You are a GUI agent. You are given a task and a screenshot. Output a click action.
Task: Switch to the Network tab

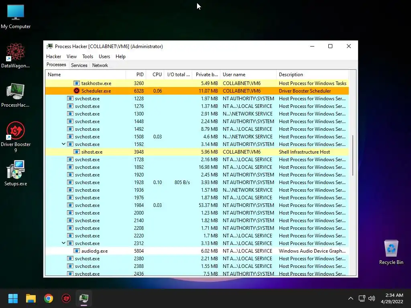(100, 65)
